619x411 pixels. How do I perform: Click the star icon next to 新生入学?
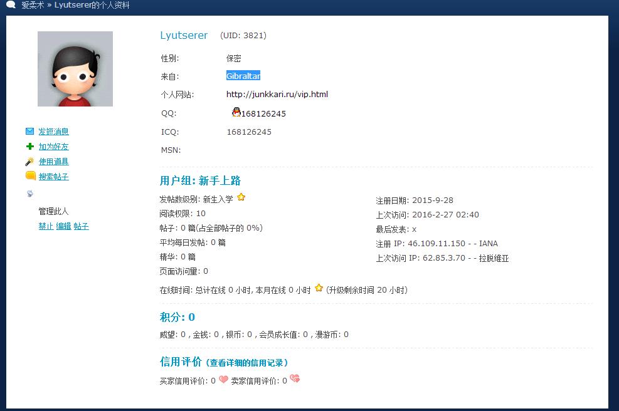pyautogui.click(x=241, y=197)
